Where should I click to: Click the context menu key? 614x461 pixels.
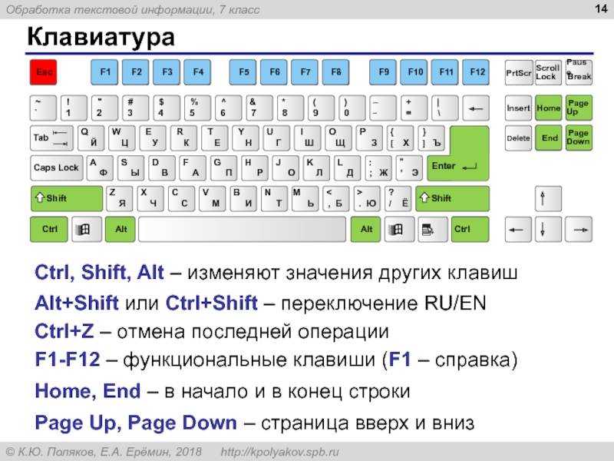(433, 229)
